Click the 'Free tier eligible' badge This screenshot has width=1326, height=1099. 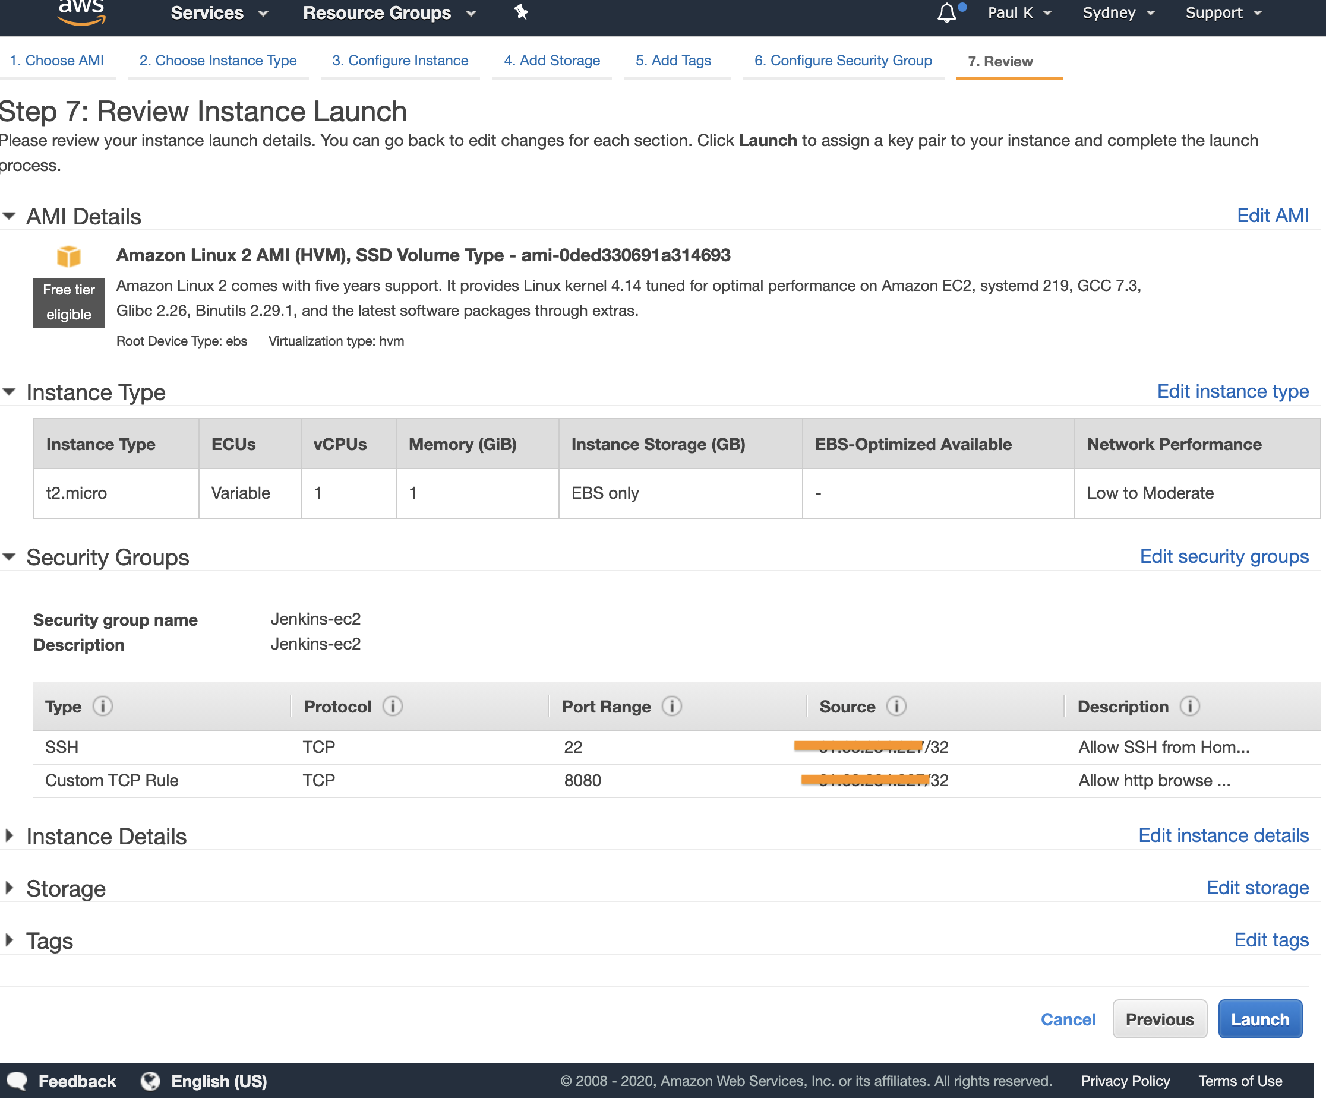pyautogui.click(x=69, y=303)
